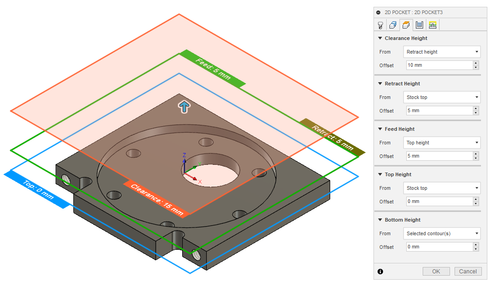The image size is (496, 287).
Task: Collapse the Top Height section
Action: (x=380, y=174)
